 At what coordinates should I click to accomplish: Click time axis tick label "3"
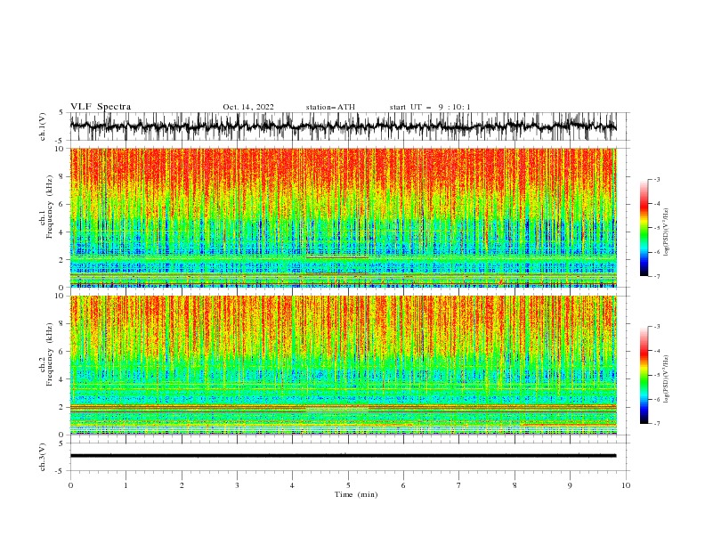coord(237,485)
